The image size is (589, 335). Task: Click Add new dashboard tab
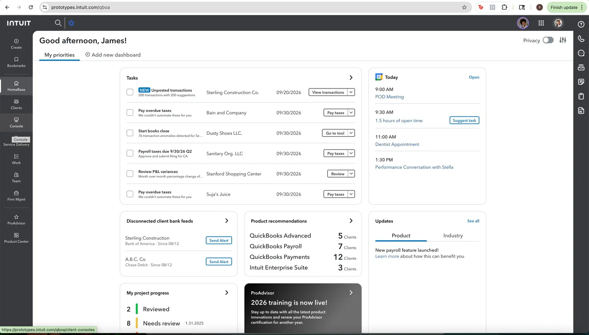(113, 55)
